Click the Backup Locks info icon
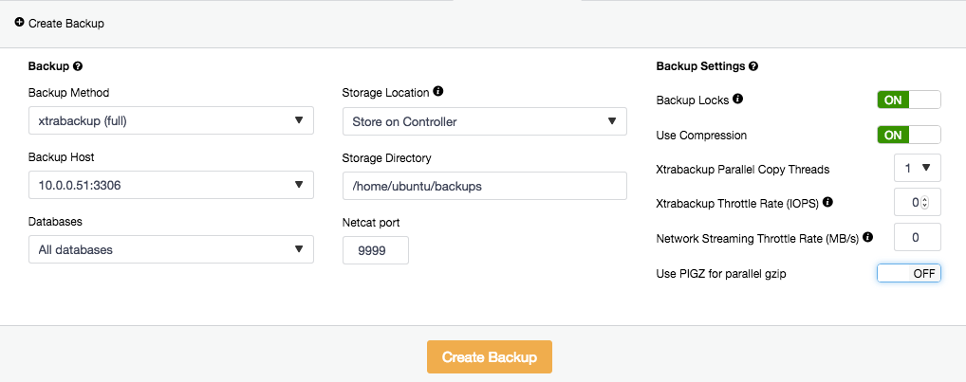Screen dimensions: 966x382 click(738, 99)
